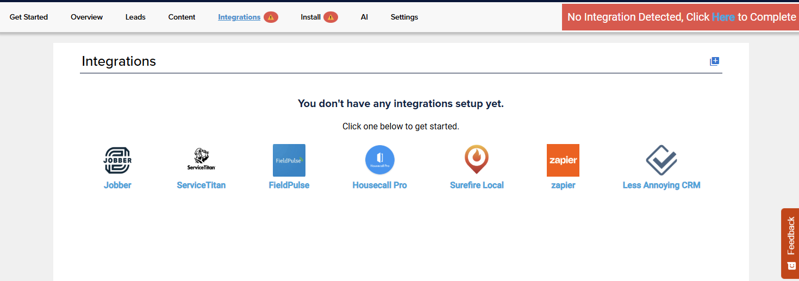Click warning badge next to Integrations tab

271,17
